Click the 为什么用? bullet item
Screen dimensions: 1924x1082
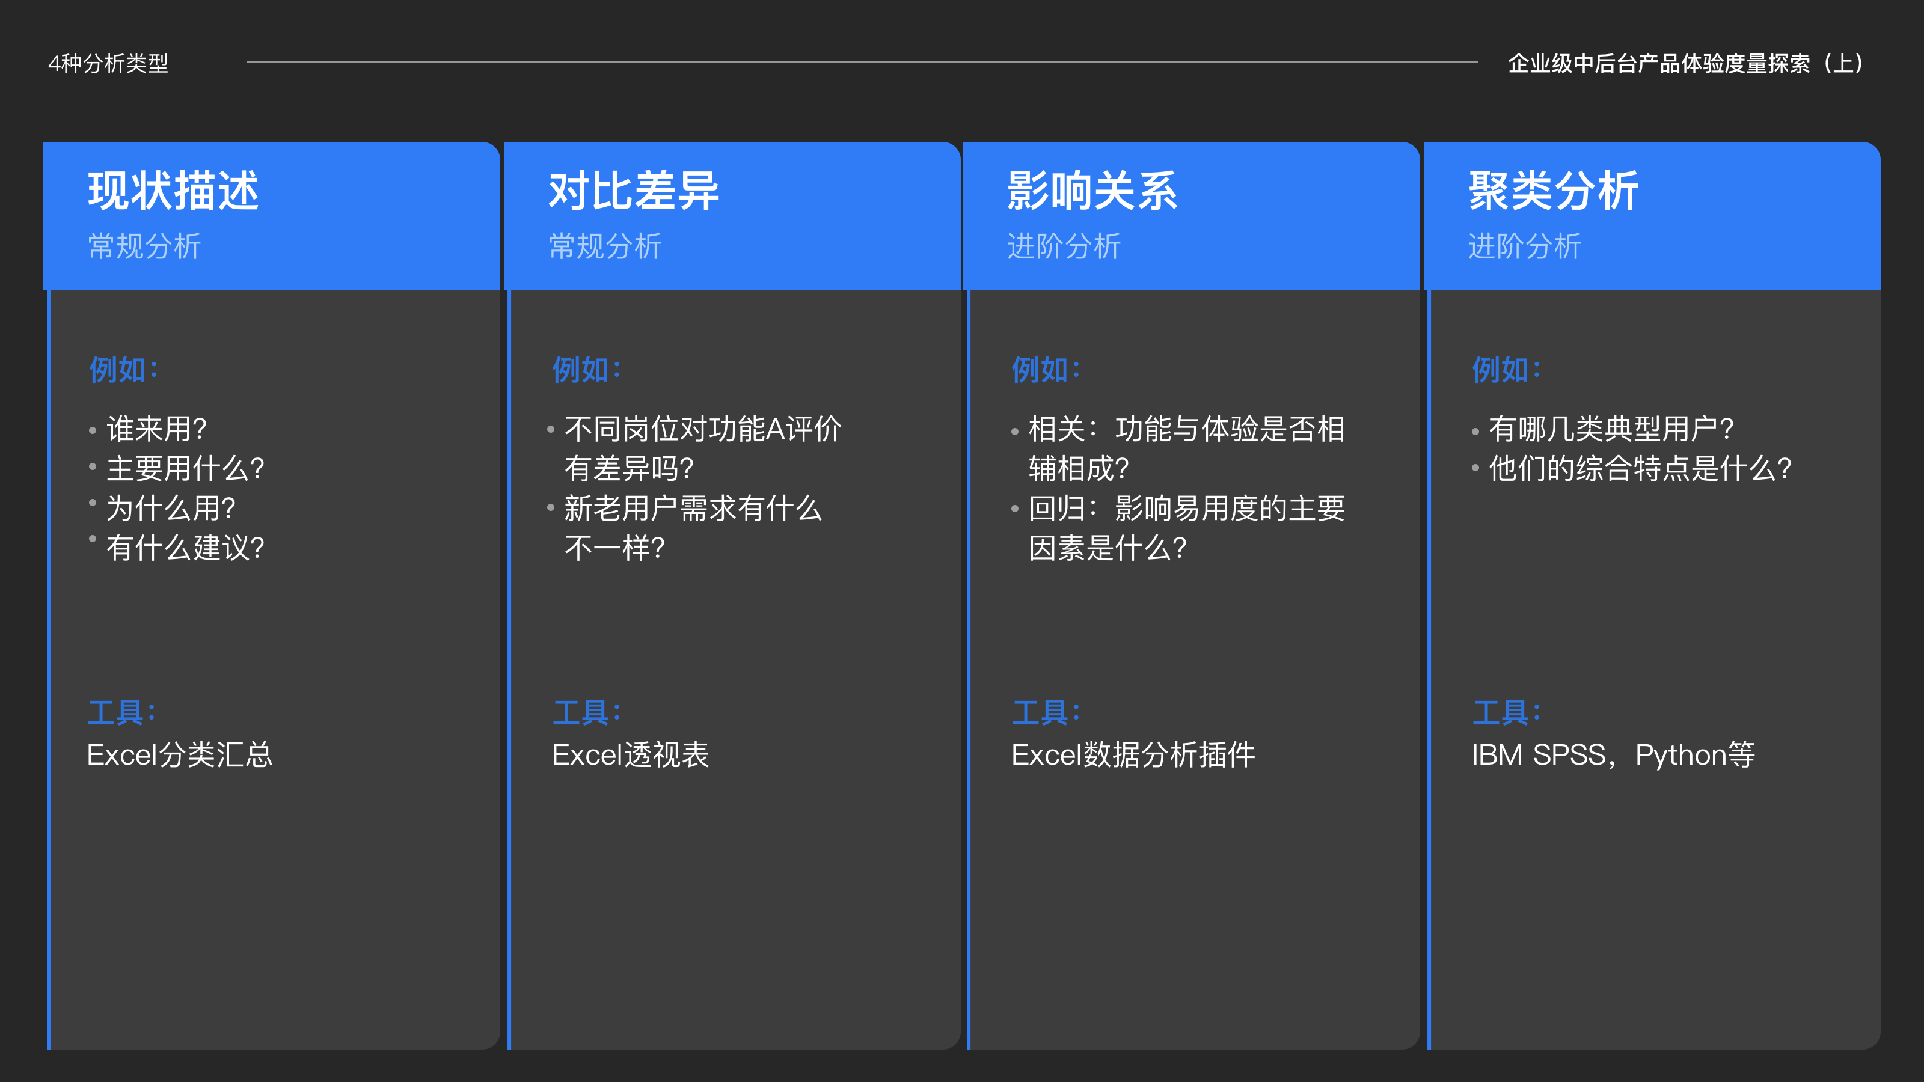171,509
